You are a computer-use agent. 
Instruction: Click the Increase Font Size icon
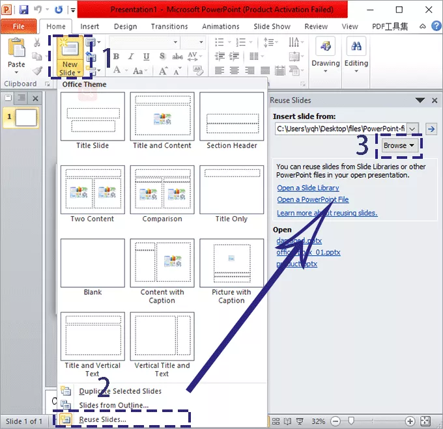pos(163,70)
